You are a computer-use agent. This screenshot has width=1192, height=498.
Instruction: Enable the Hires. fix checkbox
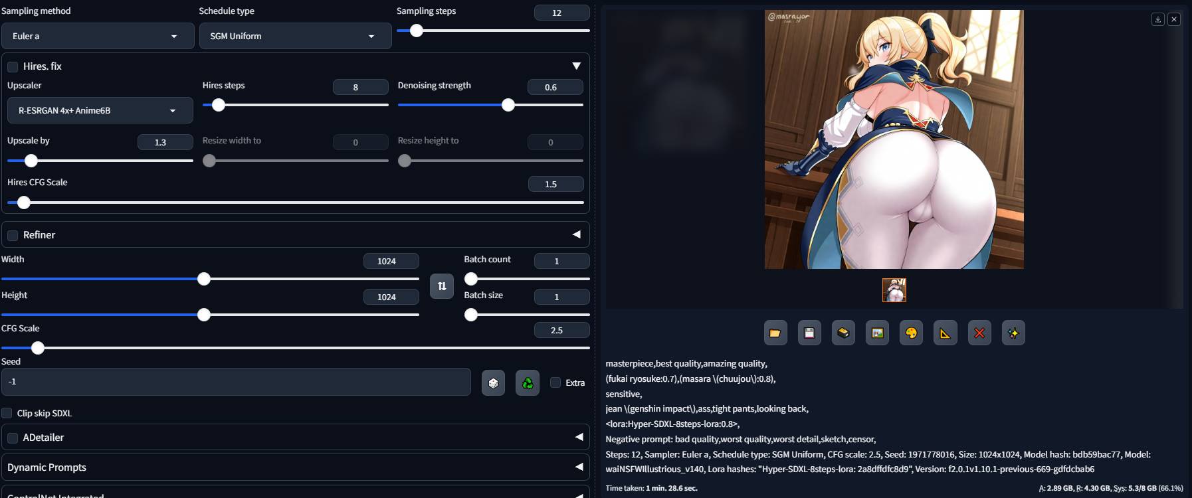(x=13, y=66)
